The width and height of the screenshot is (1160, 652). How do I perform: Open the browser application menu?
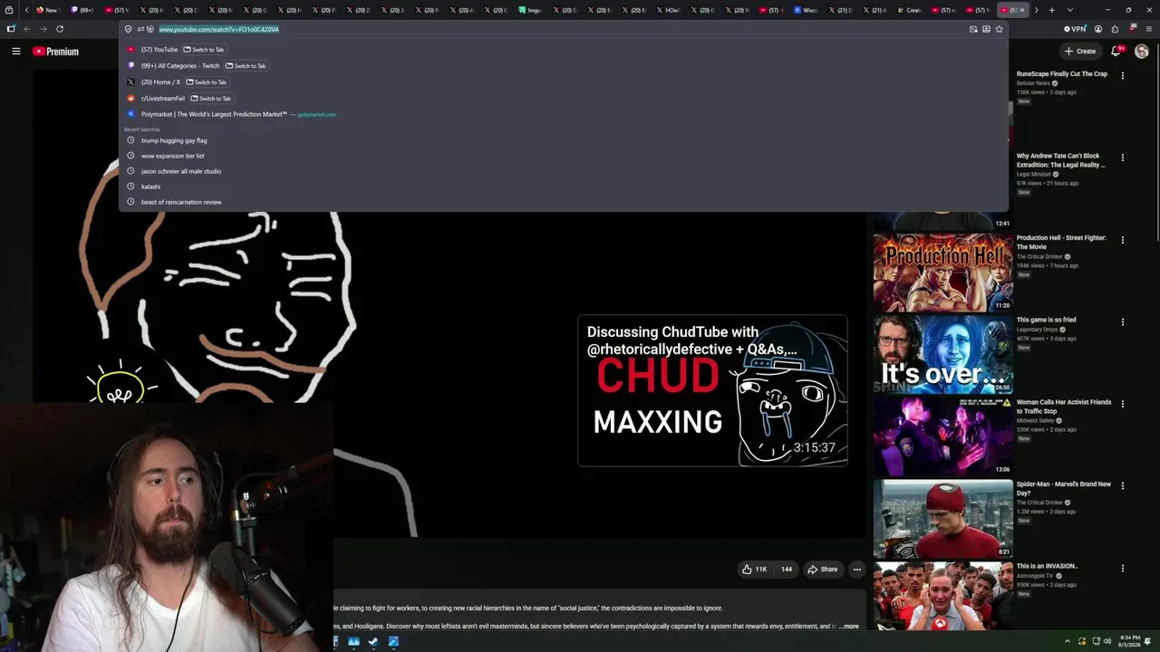coord(1148,29)
